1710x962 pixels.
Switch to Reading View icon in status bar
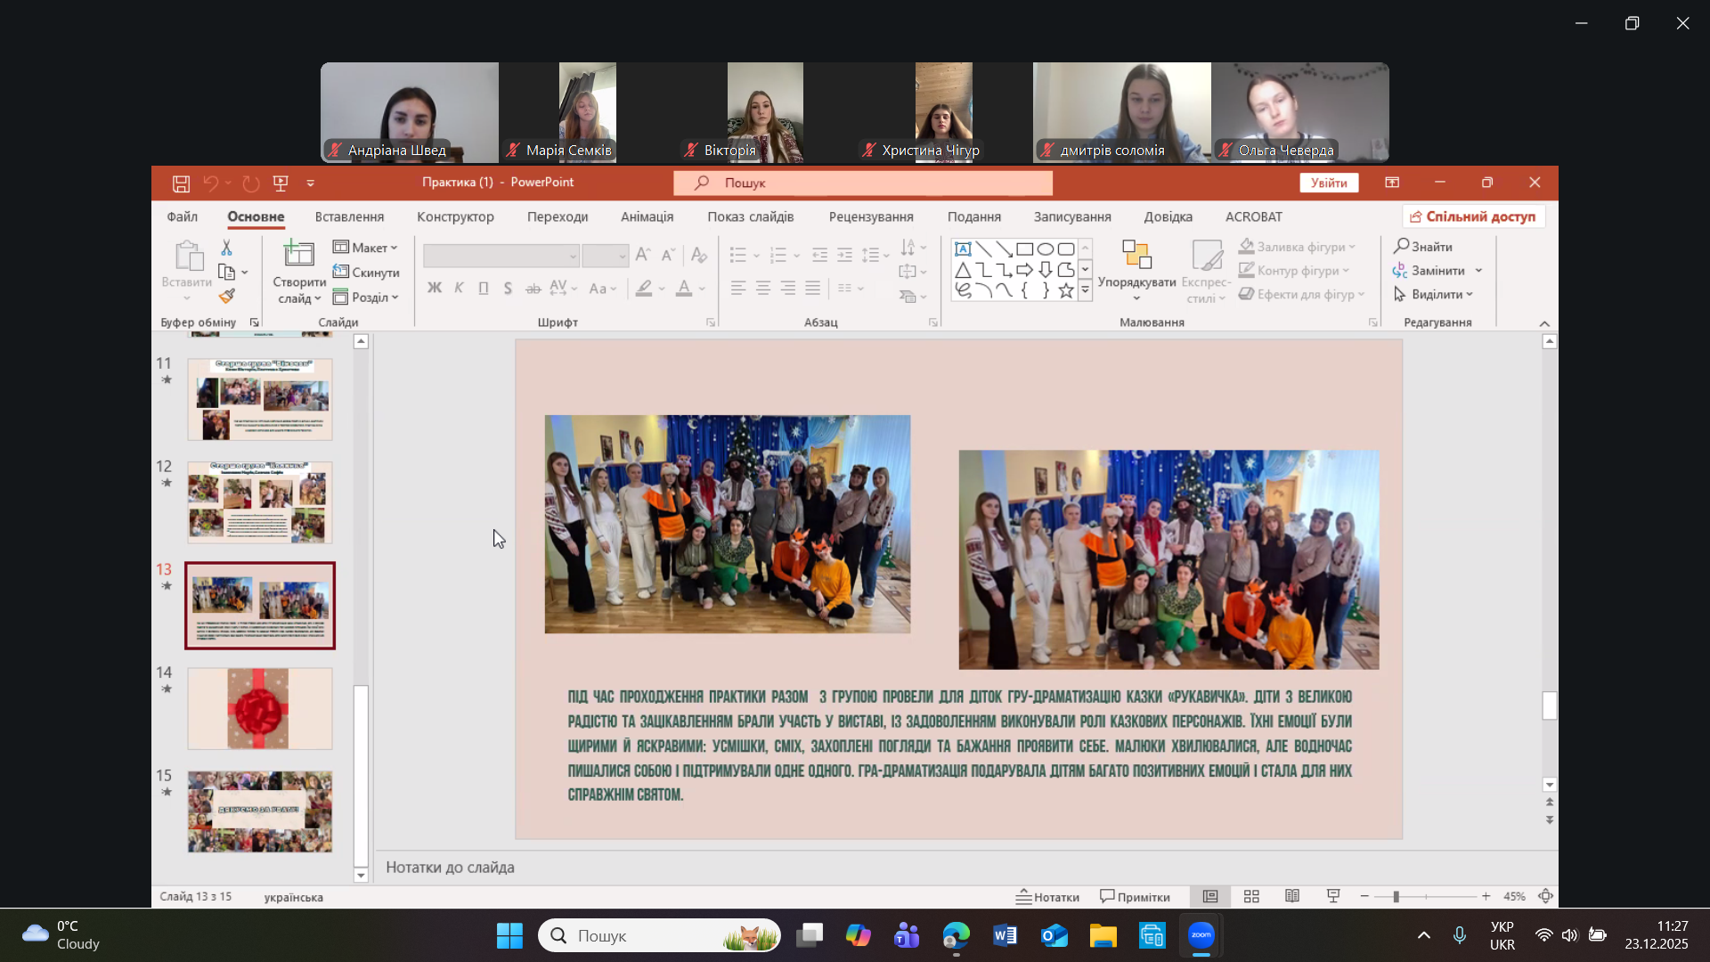tap(1292, 897)
